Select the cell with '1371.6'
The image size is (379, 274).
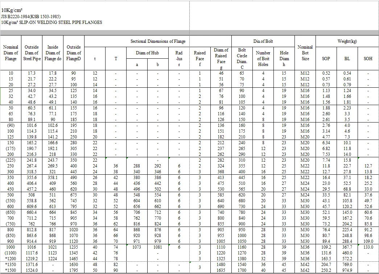[32, 265]
